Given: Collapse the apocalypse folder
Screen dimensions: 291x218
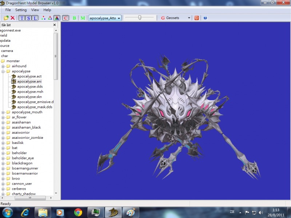Looking at the screenshot, I should (x=3, y=72).
